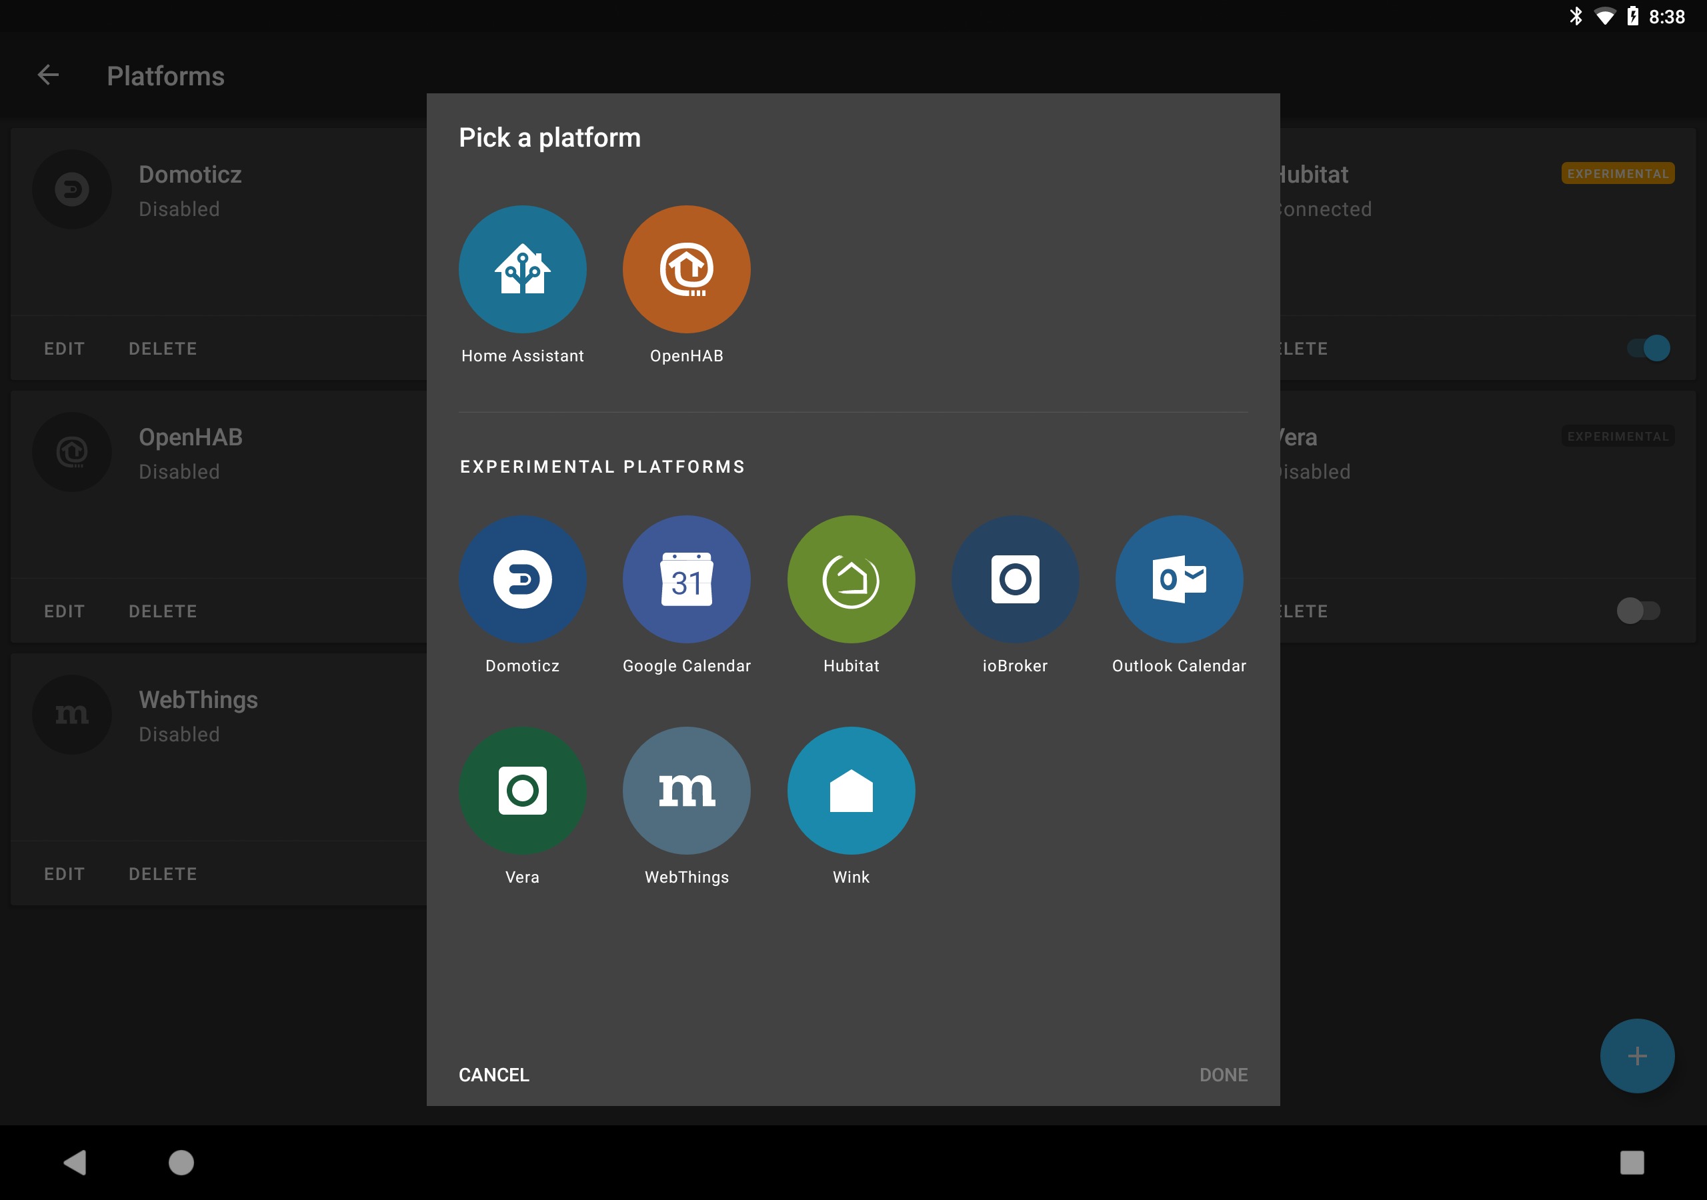Screen dimensions: 1707x1200
Task: Pick the WebThings platform icon in dialog
Action: [x=686, y=791]
